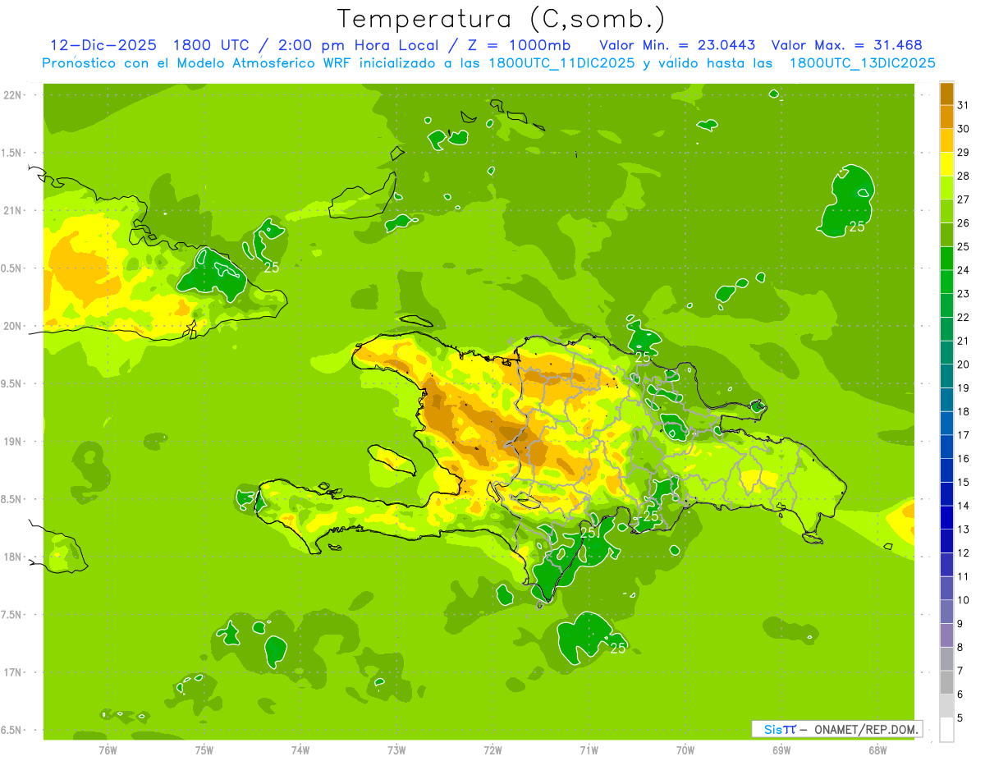The height and width of the screenshot is (761, 985).
Task: Click the teal colorbar swatch between 19 and 20
Action: pos(946,376)
